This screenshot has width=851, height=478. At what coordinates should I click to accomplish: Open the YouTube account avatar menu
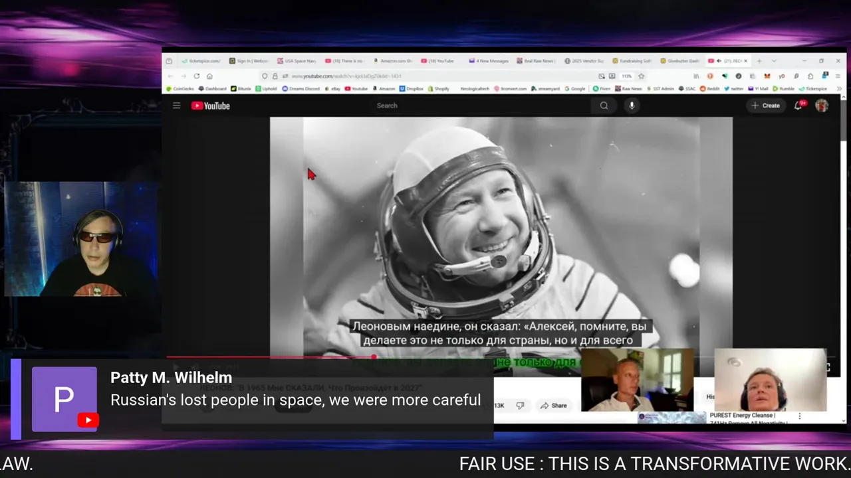pos(822,106)
